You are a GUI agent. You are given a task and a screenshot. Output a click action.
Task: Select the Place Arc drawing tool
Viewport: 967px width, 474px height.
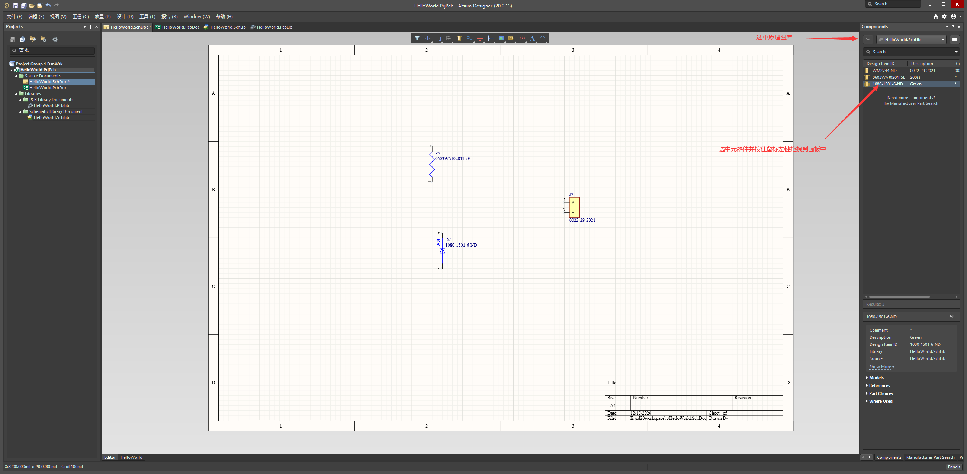[542, 38]
